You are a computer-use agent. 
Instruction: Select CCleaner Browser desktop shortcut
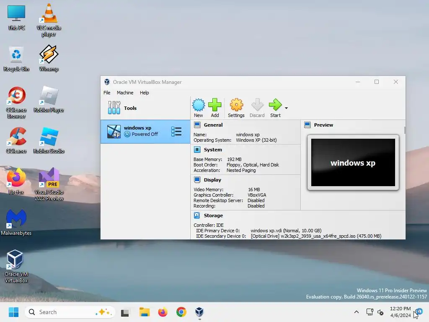pos(16,102)
